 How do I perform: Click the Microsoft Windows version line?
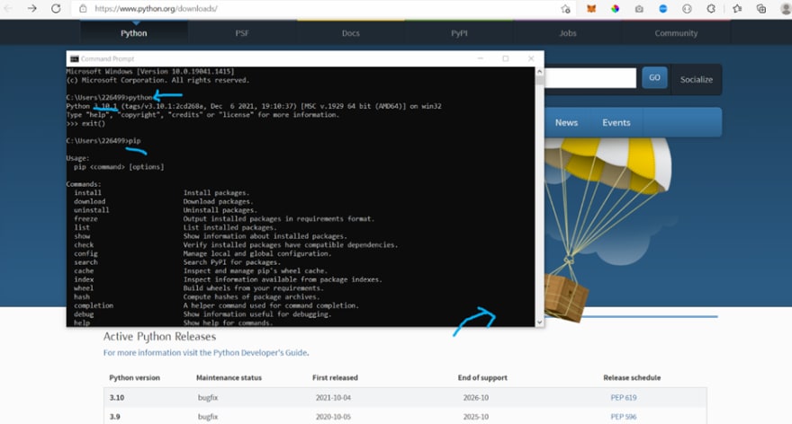coord(150,72)
